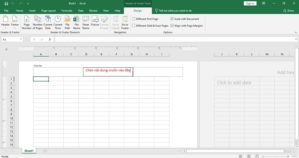Image resolution: width=299 pixels, height=158 pixels.
Task: Click the horizontal scrollbar track
Action: 239,151
